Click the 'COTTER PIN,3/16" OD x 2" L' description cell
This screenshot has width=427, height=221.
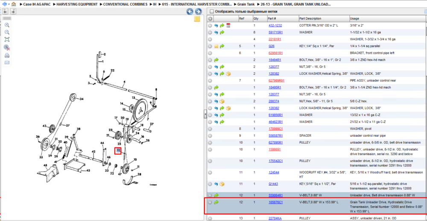319,25
